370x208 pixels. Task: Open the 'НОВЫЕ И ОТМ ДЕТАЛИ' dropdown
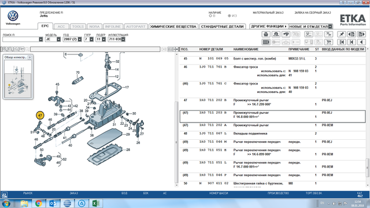pyautogui.click(x=330, y=27)
